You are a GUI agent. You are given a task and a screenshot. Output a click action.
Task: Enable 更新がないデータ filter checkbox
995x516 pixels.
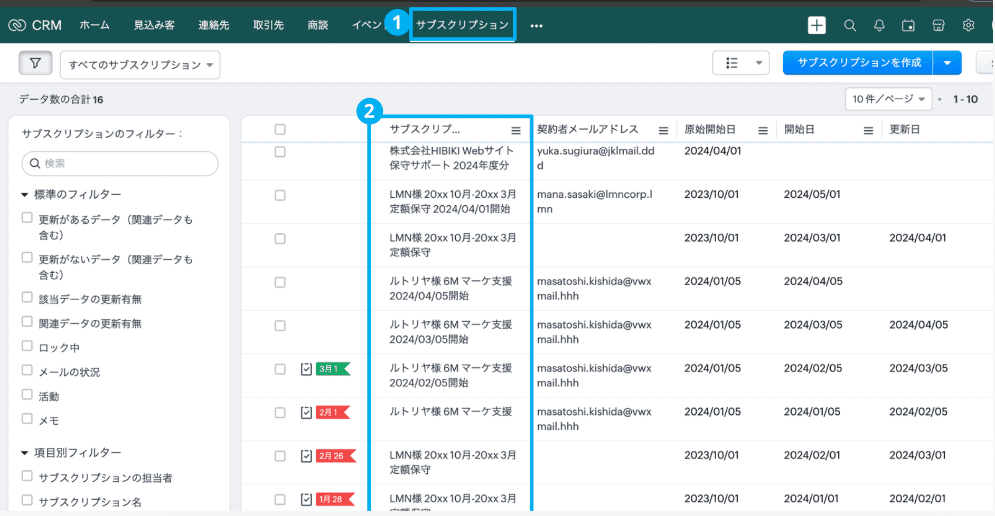(27, 257)
